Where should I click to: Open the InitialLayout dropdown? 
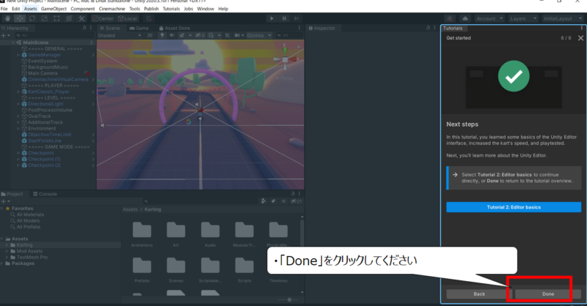coord(563,18)
